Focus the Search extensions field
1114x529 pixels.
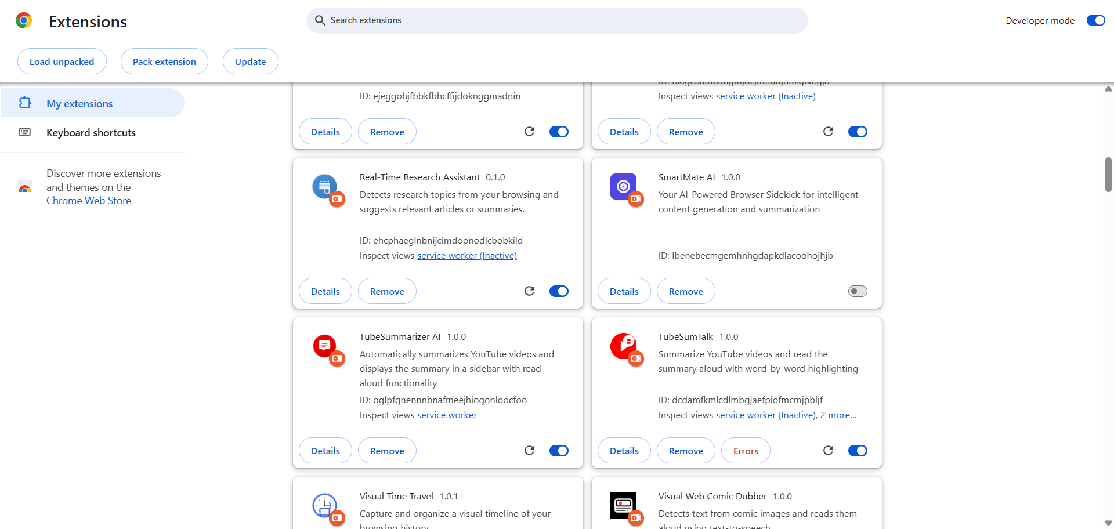click(557, 20)
